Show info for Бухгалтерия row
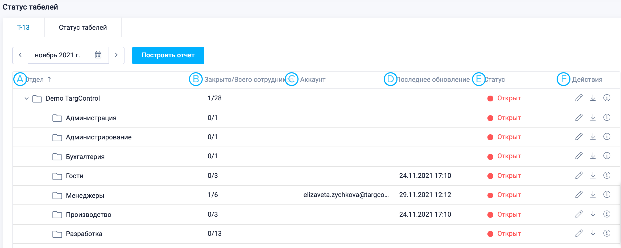 pyautogui.click(x=607, y=156)
